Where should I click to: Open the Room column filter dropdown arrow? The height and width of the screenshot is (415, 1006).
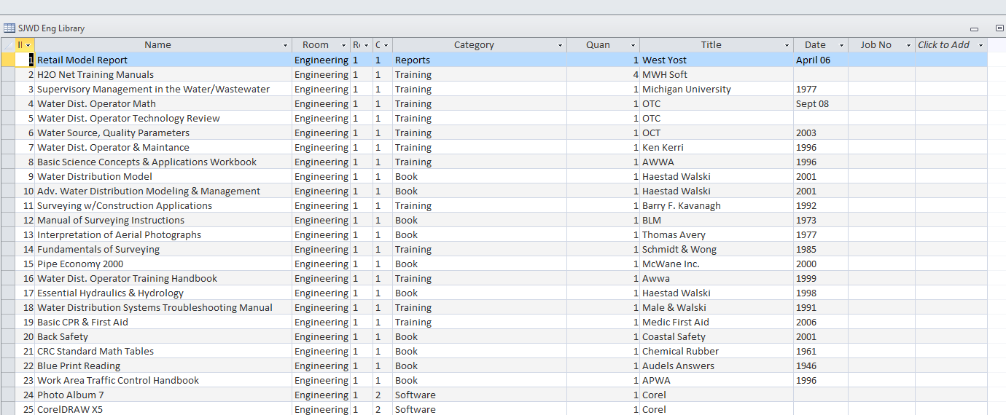tap(343, 45)
